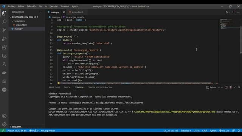Screen dimensions: 242x136
Task: Open the Testing flask icon
Action: point(4,64)
